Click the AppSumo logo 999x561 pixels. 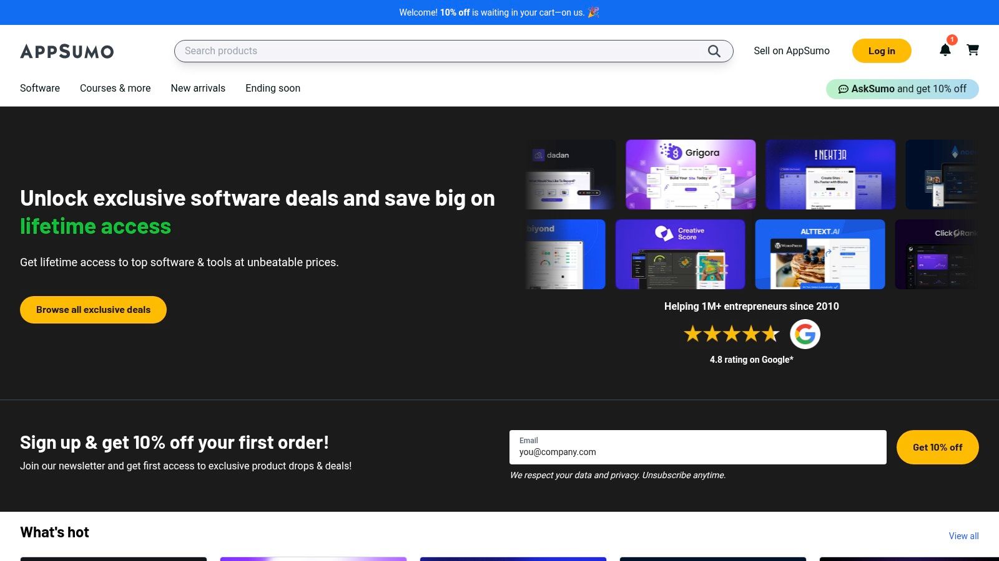(x=67, y=51)
